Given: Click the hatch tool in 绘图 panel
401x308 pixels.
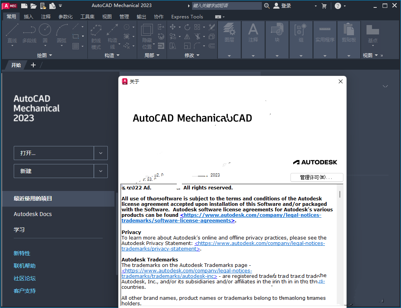Looking at the screenshot, I should [75, 46].
